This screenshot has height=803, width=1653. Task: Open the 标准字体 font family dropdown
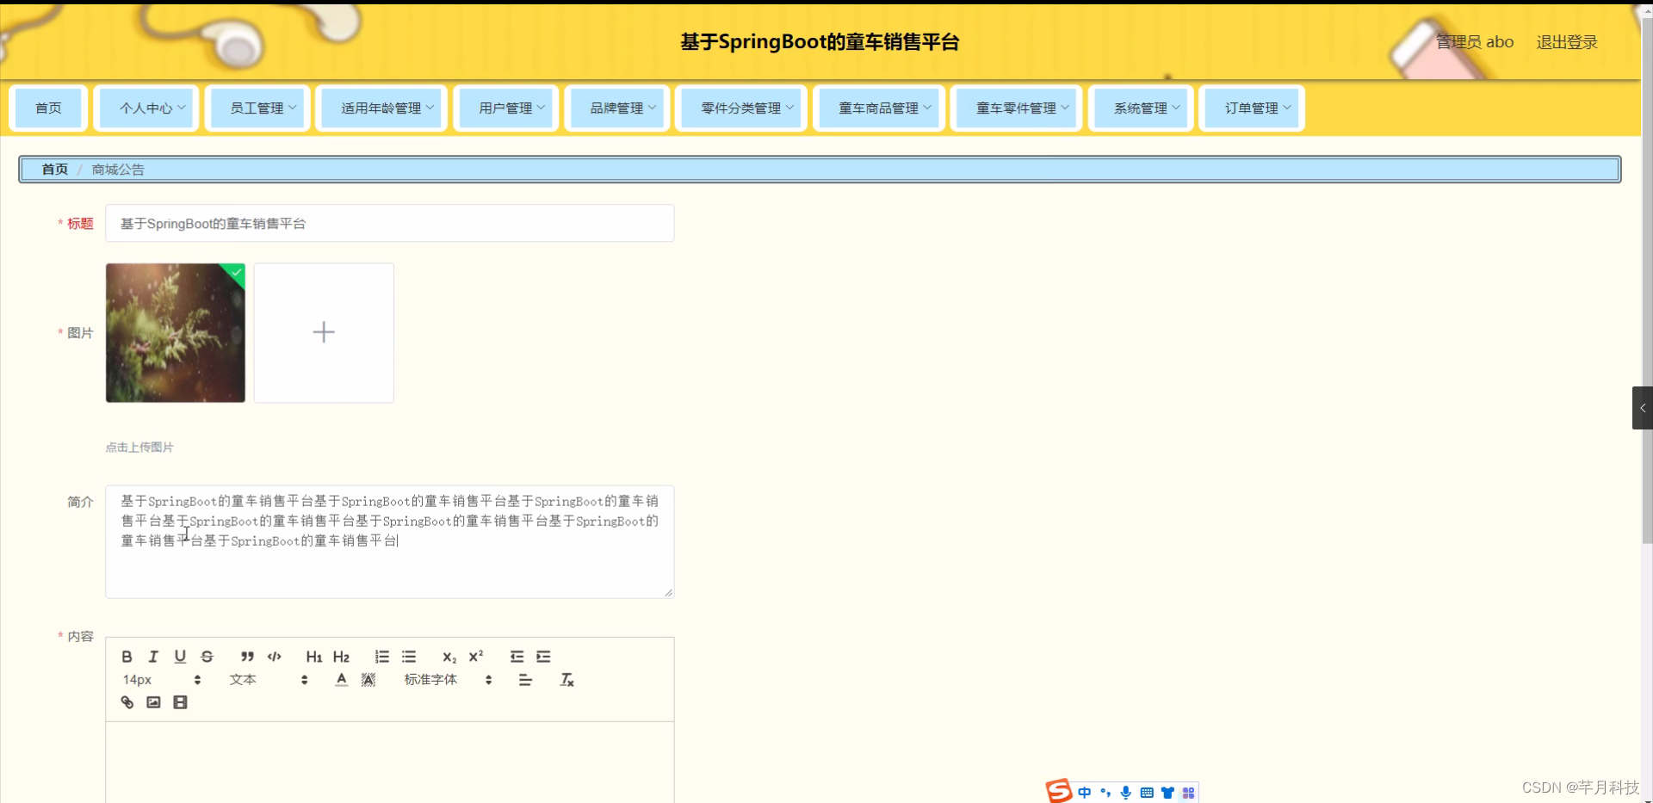[448, 680]
